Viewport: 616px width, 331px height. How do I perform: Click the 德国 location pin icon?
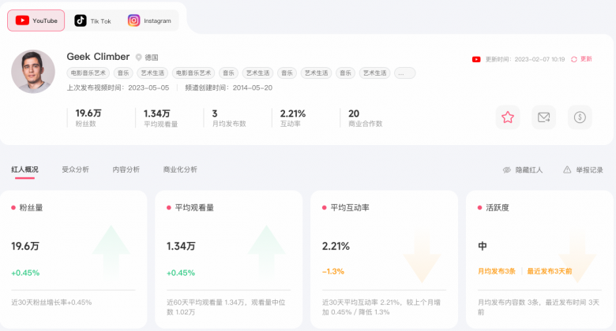[x=139, y=58]
